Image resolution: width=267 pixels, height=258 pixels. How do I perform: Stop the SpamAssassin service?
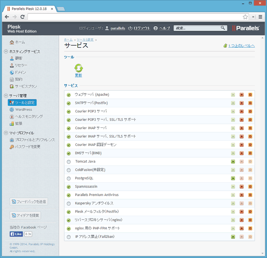point(242,187)
